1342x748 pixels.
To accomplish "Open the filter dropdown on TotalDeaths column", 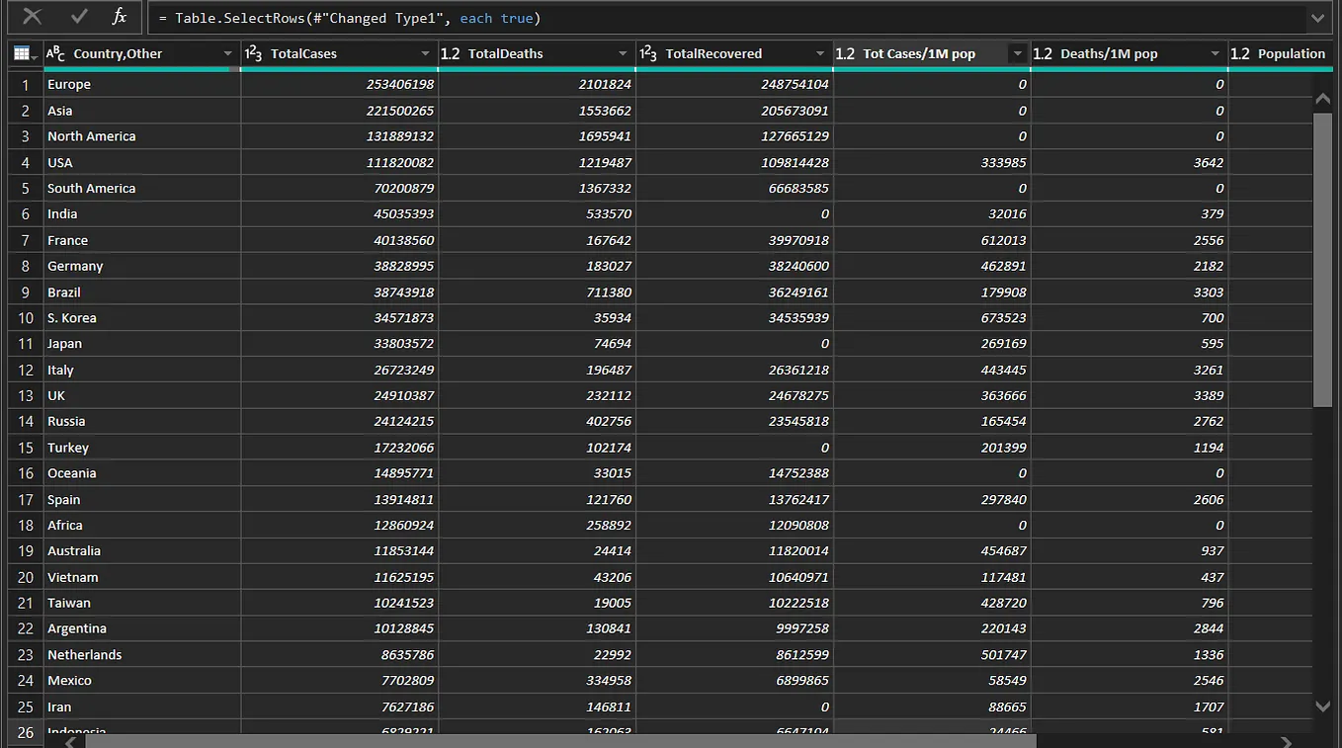I will click(x=621, y=53).
